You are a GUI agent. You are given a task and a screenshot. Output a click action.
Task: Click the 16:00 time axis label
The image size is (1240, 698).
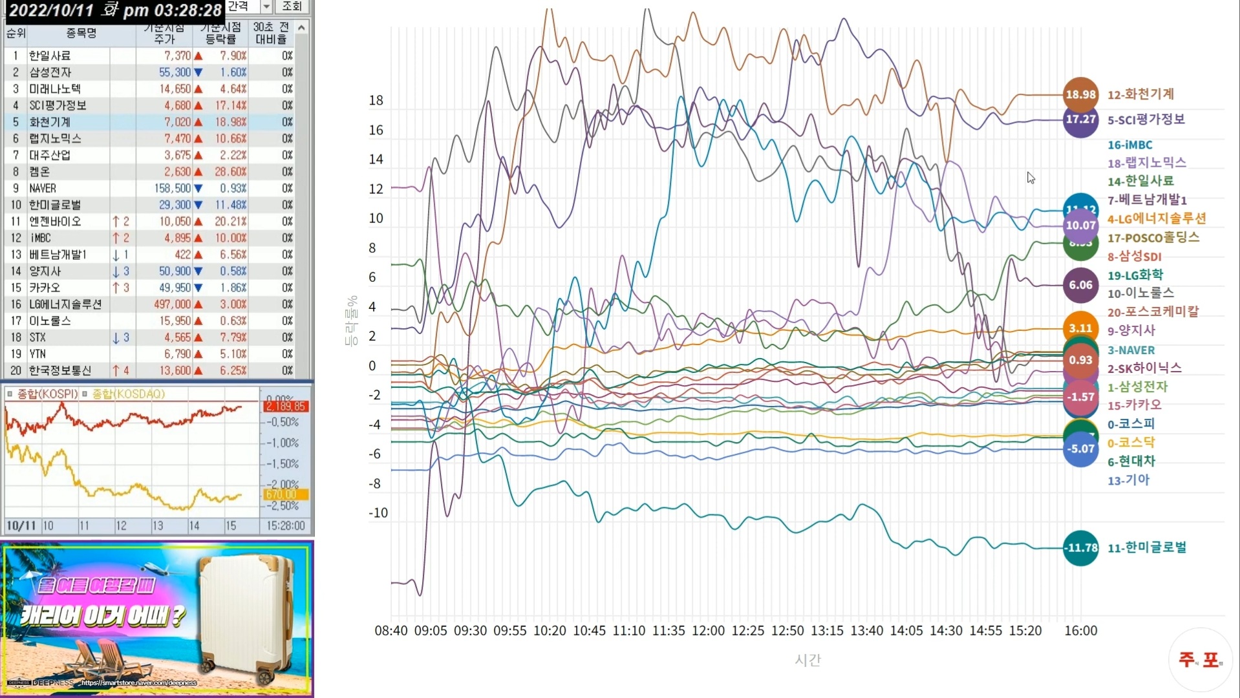coord(1080,631)
